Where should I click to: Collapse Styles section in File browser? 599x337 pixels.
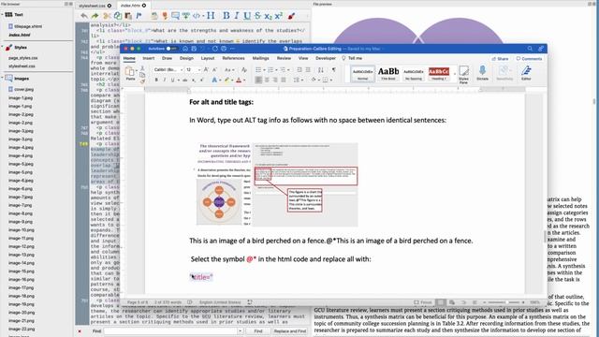[x=2, y=48]
